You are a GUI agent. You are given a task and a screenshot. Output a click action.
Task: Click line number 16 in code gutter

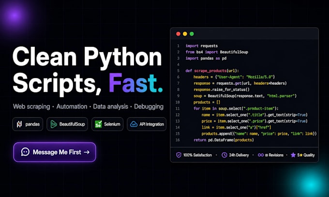(x=178, y=140)
